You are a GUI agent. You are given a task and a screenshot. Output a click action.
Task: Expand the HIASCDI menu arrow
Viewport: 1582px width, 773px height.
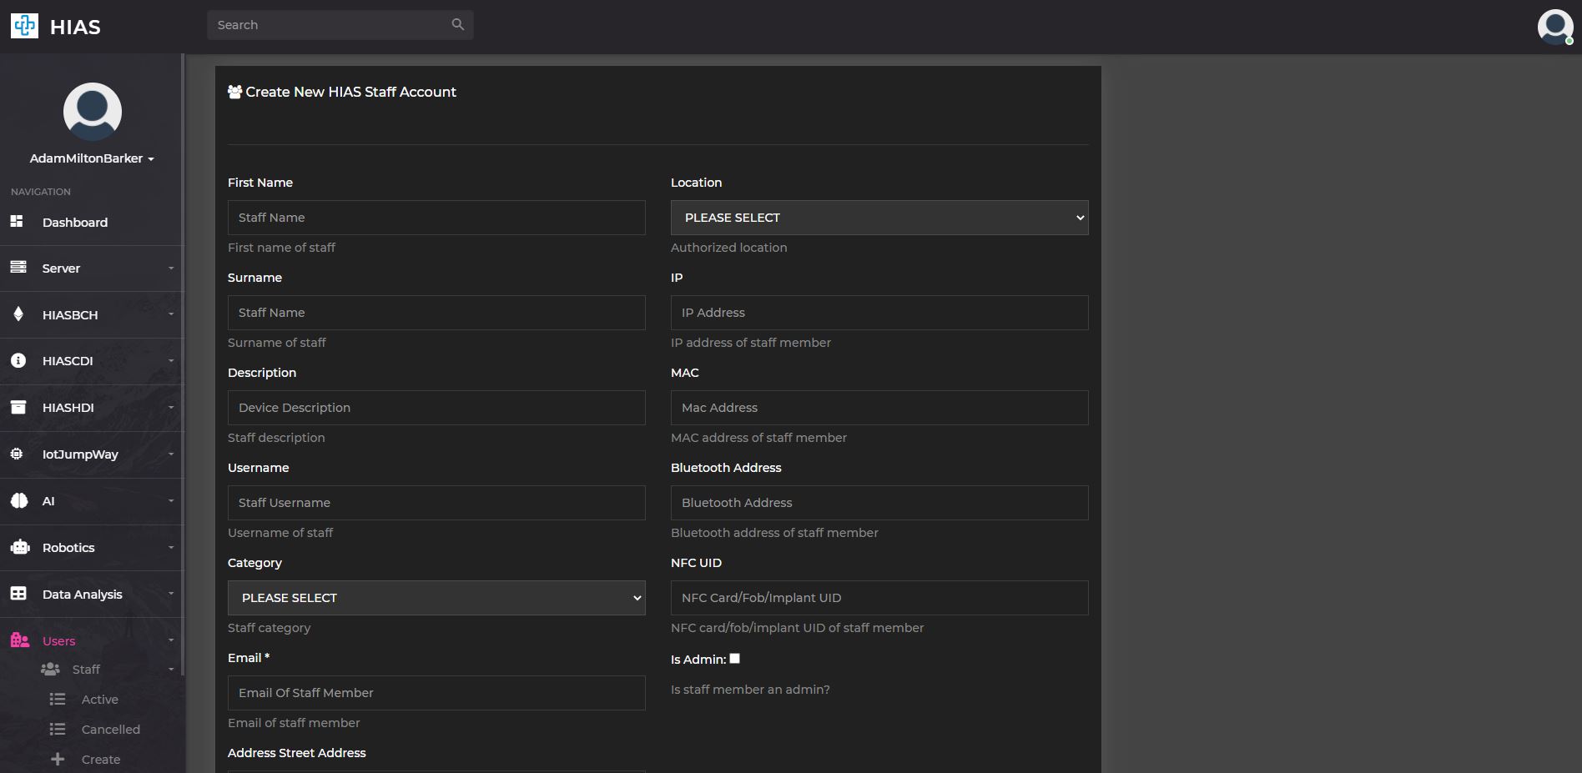pos(171,361)
